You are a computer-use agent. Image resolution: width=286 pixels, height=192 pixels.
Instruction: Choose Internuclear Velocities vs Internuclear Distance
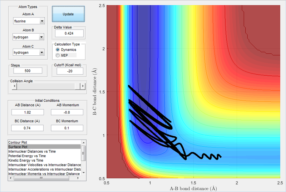point(44,165)
